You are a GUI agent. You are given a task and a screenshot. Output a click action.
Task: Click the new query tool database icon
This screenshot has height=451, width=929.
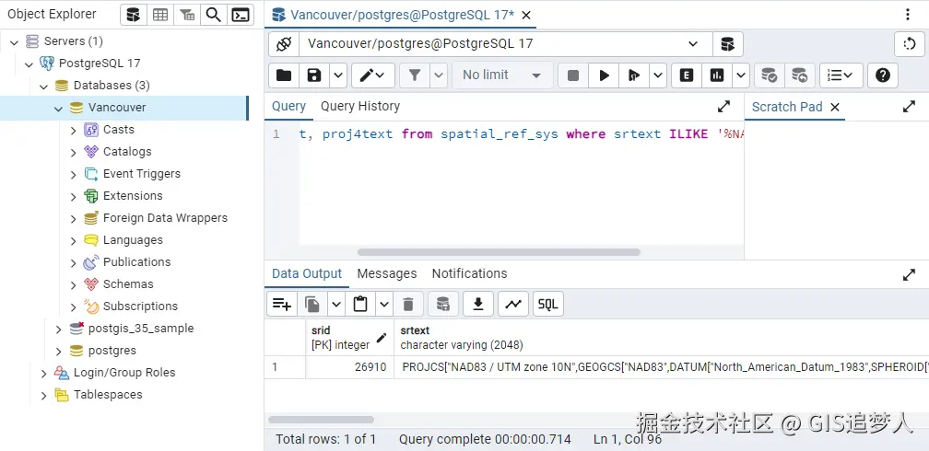tap(727, 44)
